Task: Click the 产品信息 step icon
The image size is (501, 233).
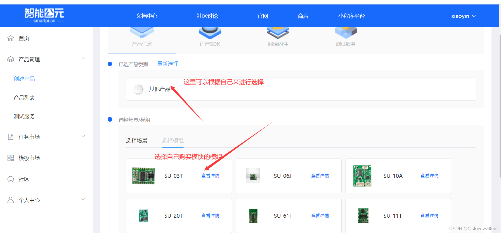Action: [142, 33]
